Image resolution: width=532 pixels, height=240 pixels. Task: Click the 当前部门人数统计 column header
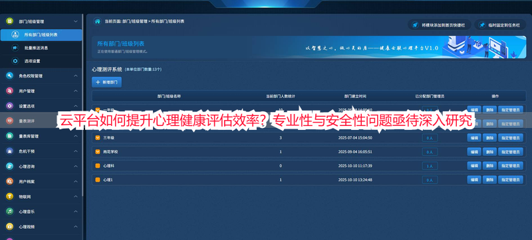coord(281,96)
